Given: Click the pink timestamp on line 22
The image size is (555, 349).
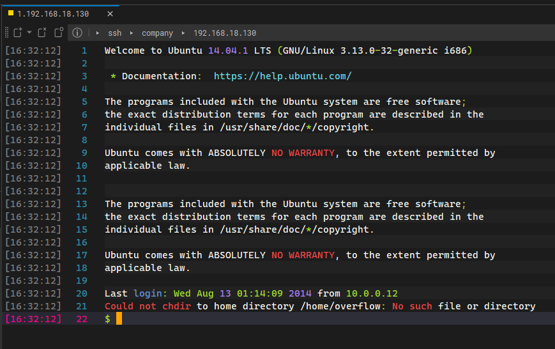Looking at the screenshot, I should (33, 319).
